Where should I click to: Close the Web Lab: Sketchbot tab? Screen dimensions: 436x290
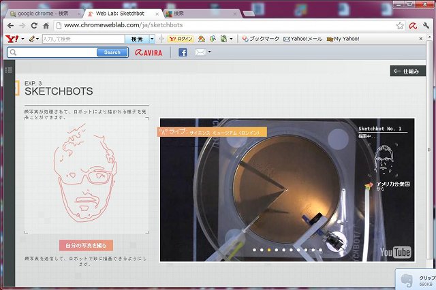(x=157, y=14)
